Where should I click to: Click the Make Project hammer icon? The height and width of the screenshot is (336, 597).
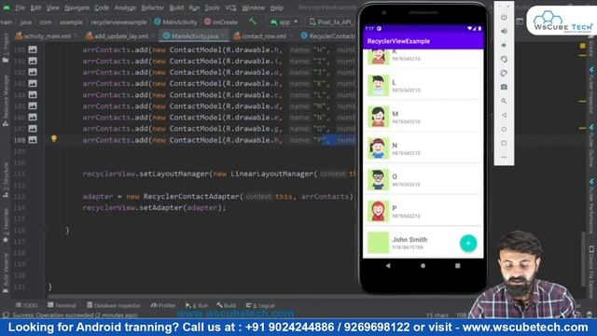253,21
